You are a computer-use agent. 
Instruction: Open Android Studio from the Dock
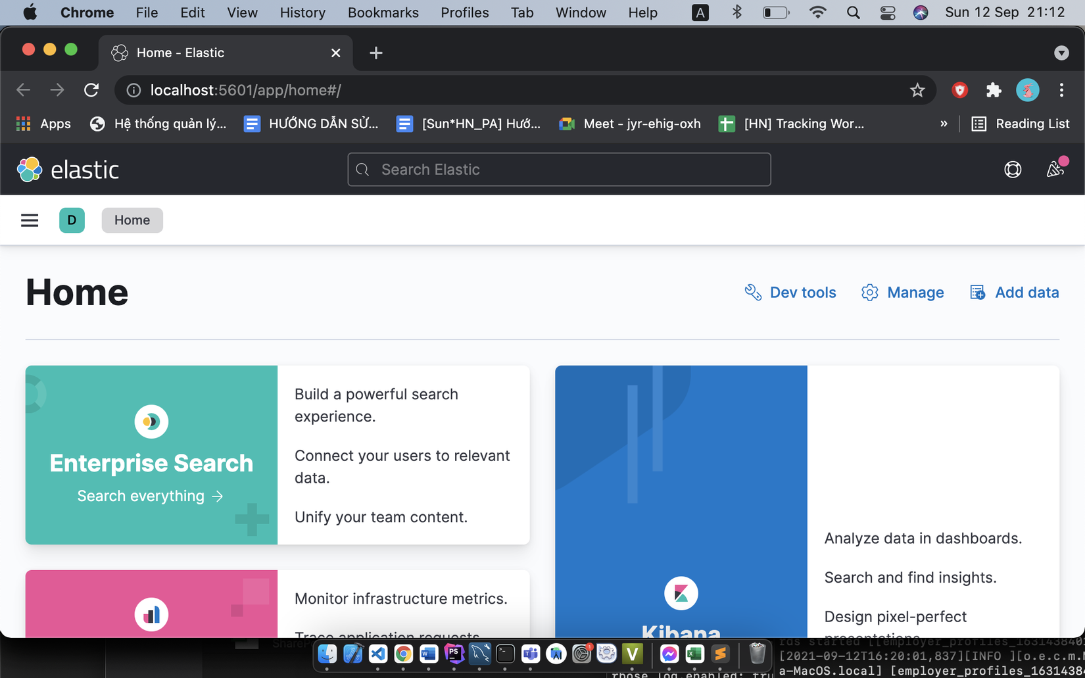(x=556, y=654)
